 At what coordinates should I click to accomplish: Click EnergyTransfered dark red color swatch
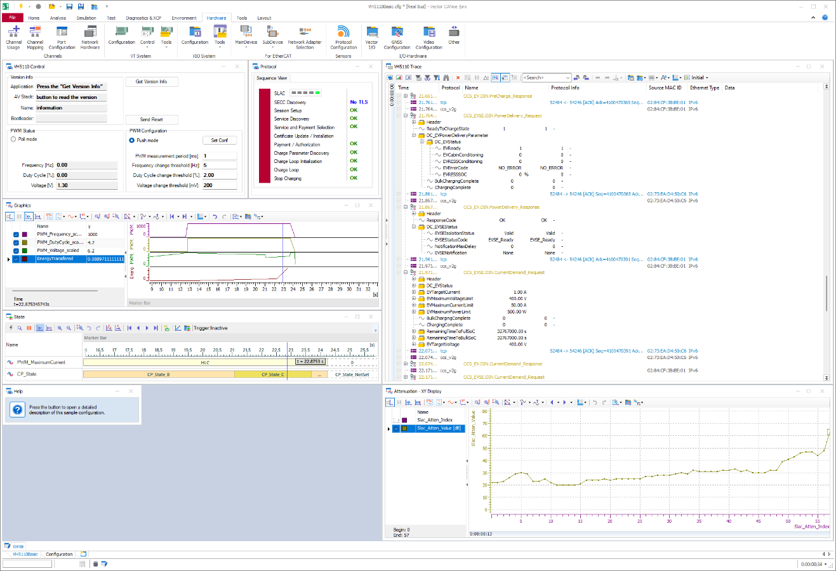(25, 259)
